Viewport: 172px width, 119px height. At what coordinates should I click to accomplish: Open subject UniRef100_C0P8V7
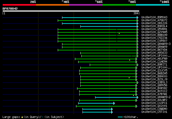pos(154,41)
